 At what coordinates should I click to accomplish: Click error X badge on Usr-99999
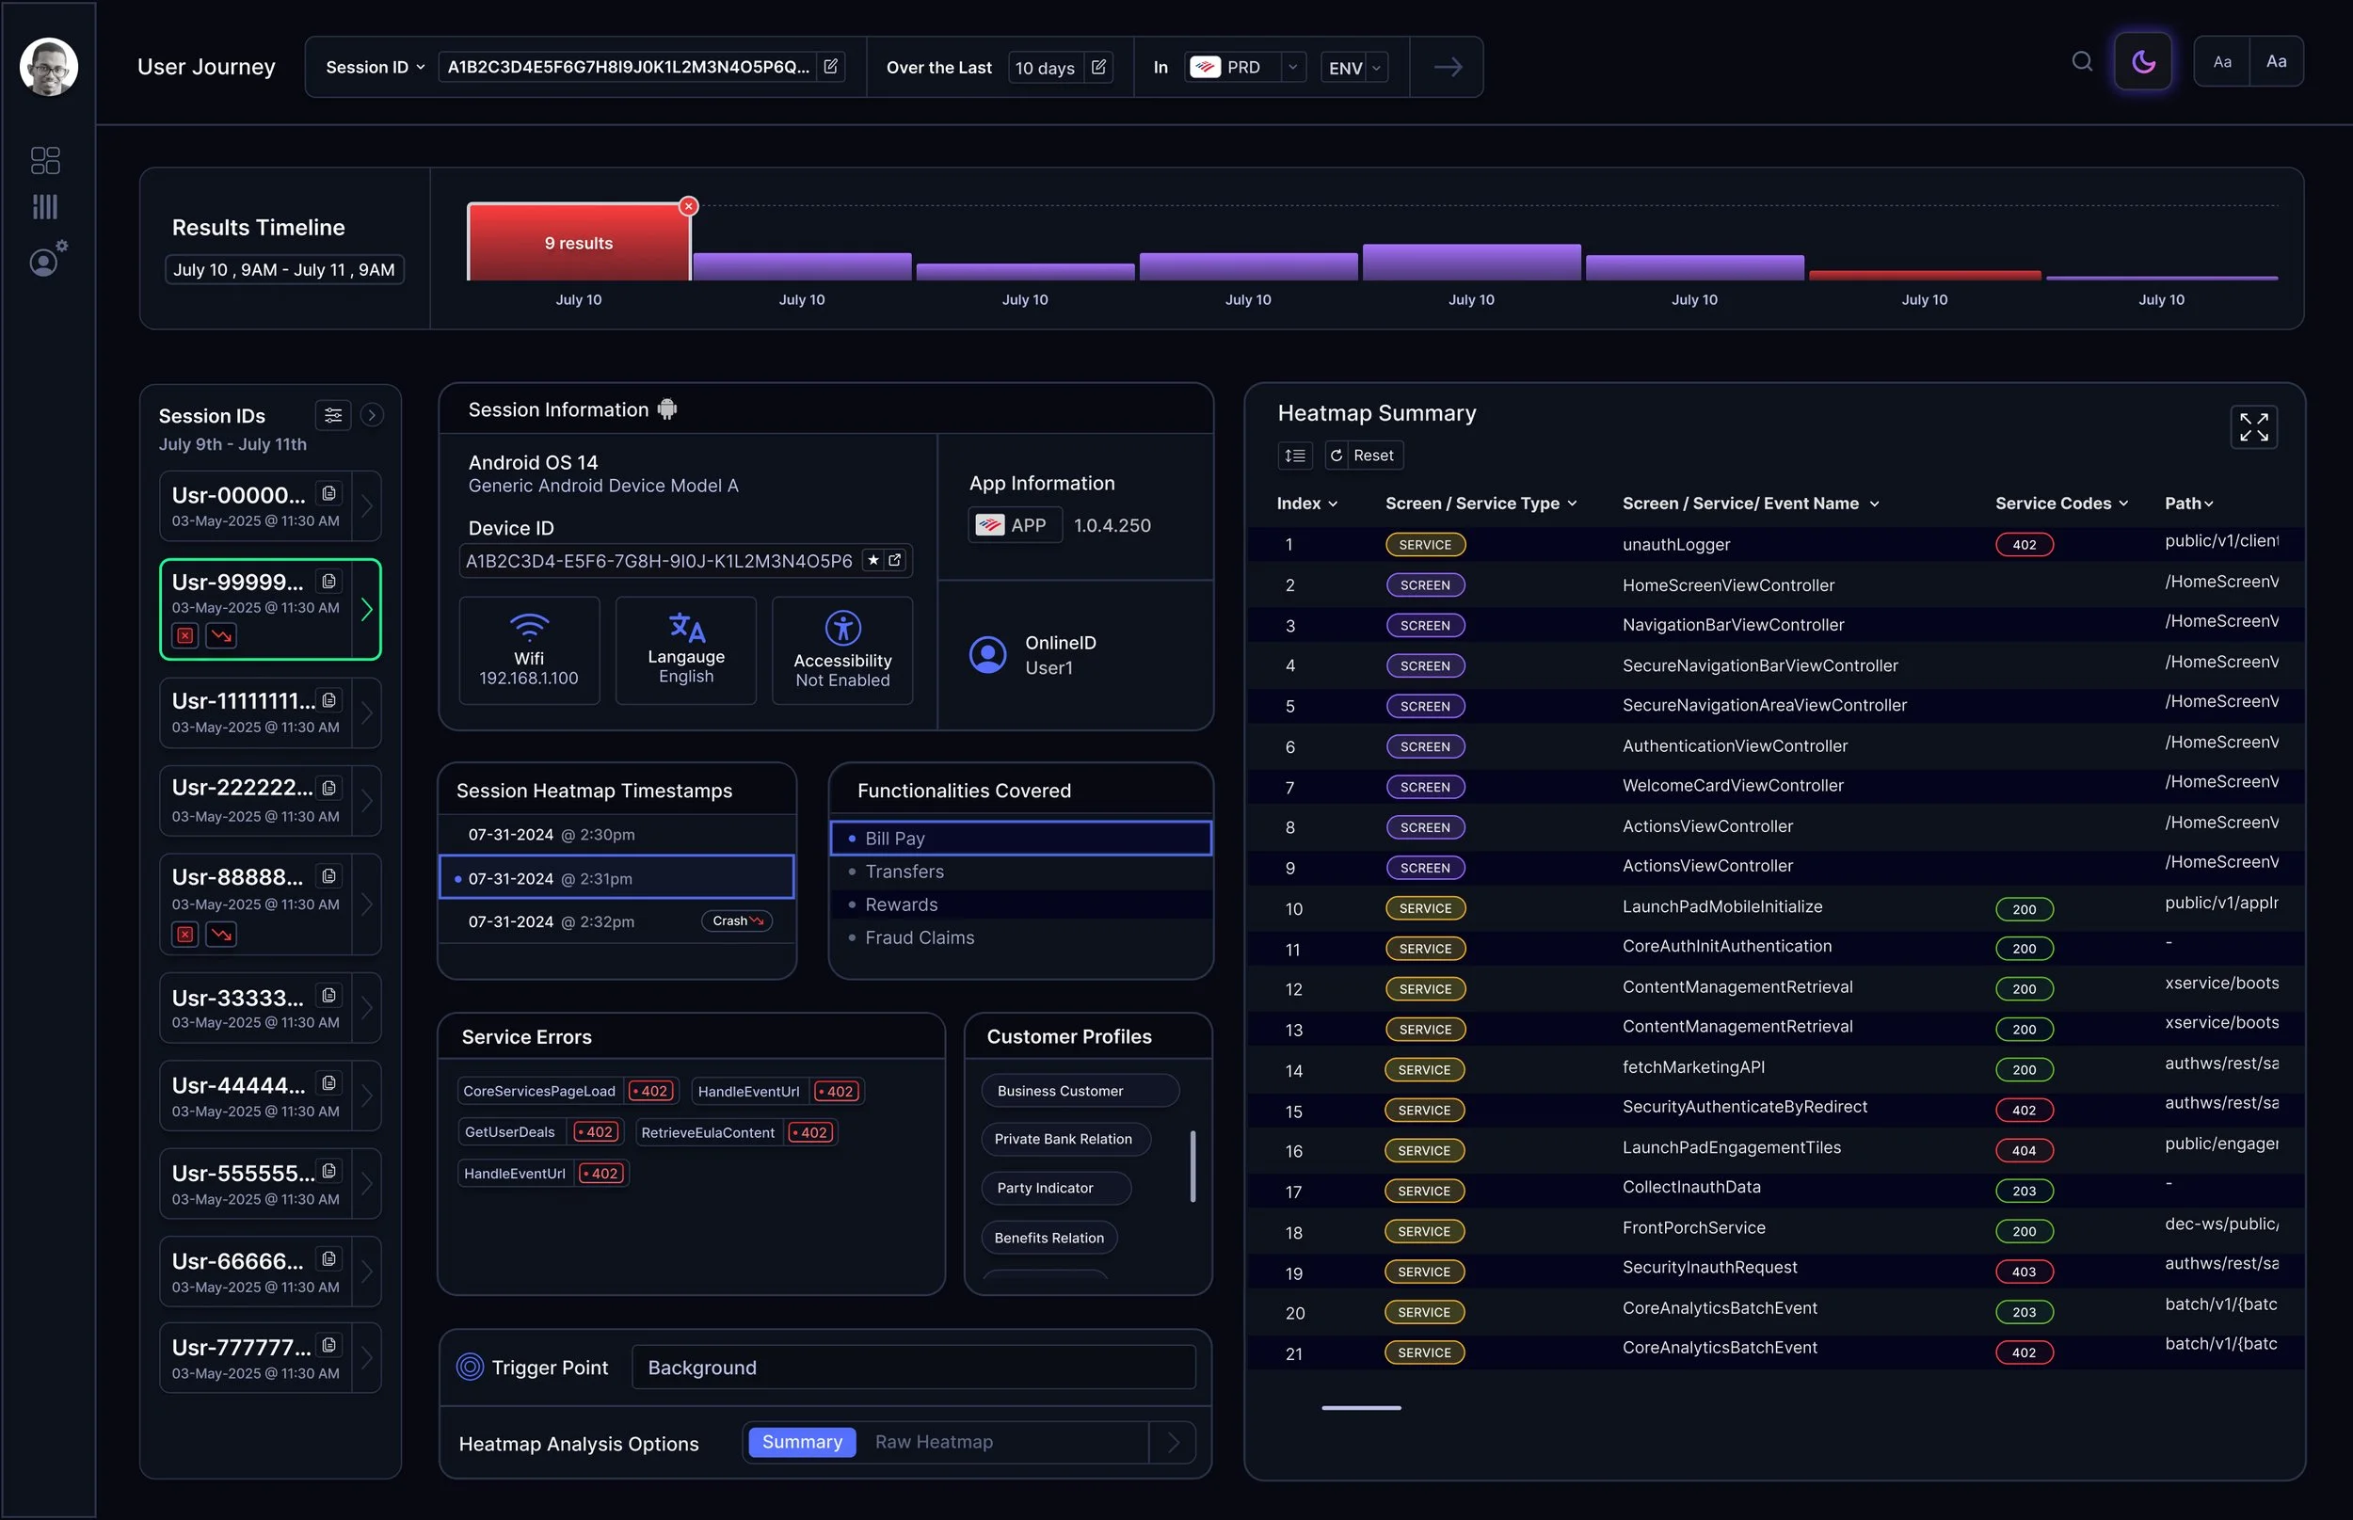(185, 635)
